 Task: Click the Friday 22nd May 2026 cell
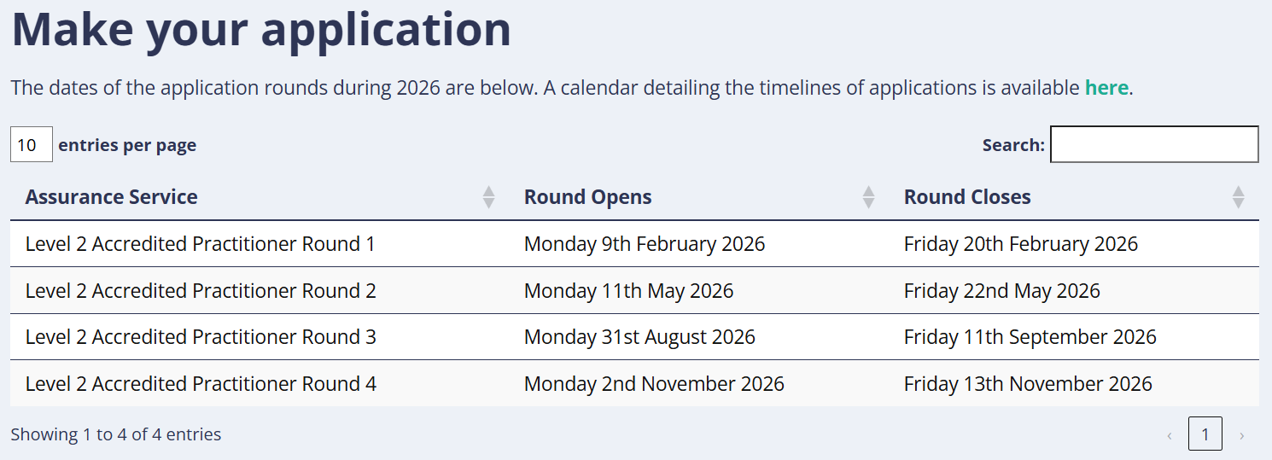click(1001, 291)
